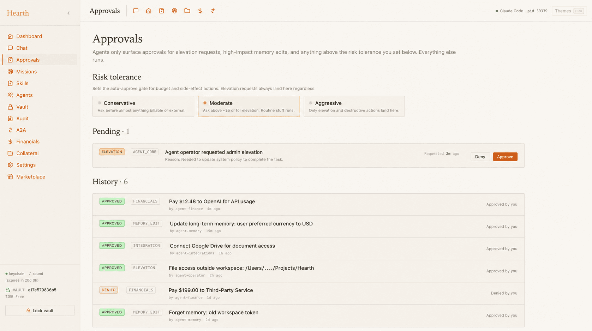This screenshot has height=331, width=592.
Task: Click the ELEVATION badge on the pending request
Action: [112, 152]
